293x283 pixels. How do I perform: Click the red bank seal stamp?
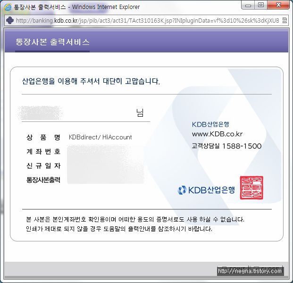click(x=251, y=188)
